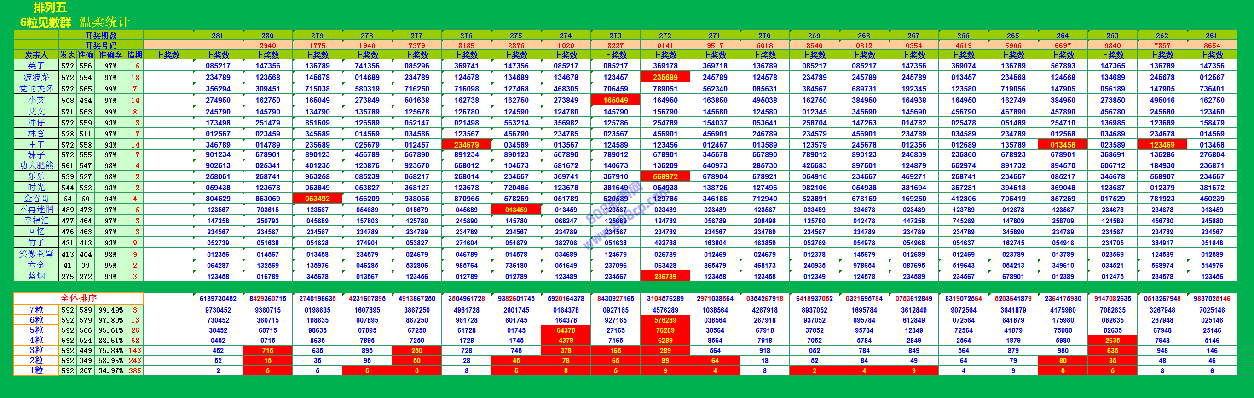Select the 准确率 column header

110,56
